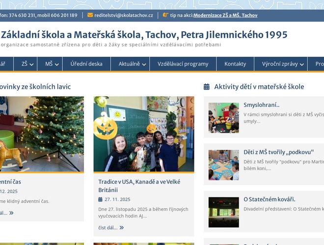Go to Vzdělávací programy page
Screen dimensions: 324x245
(x=180, y=64)
